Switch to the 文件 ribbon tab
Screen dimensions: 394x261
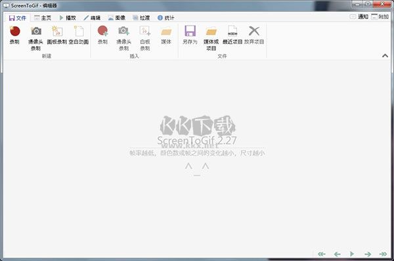pyautogui.click(x=18, y=18)
